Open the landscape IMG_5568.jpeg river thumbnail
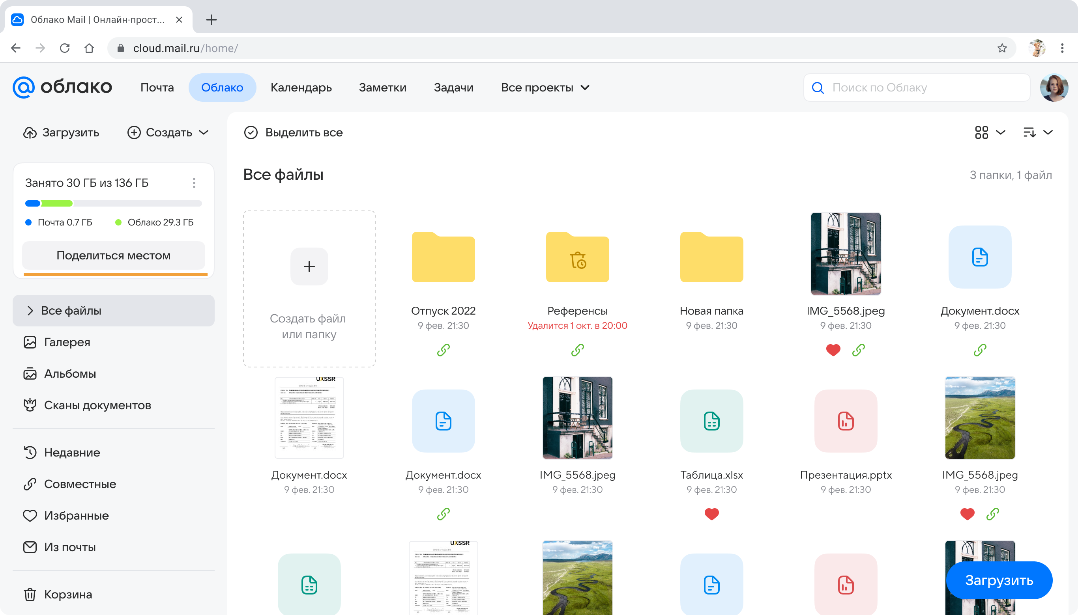Image resolution: width=1078 pixels, height=615 pixels. click(979, 417)
